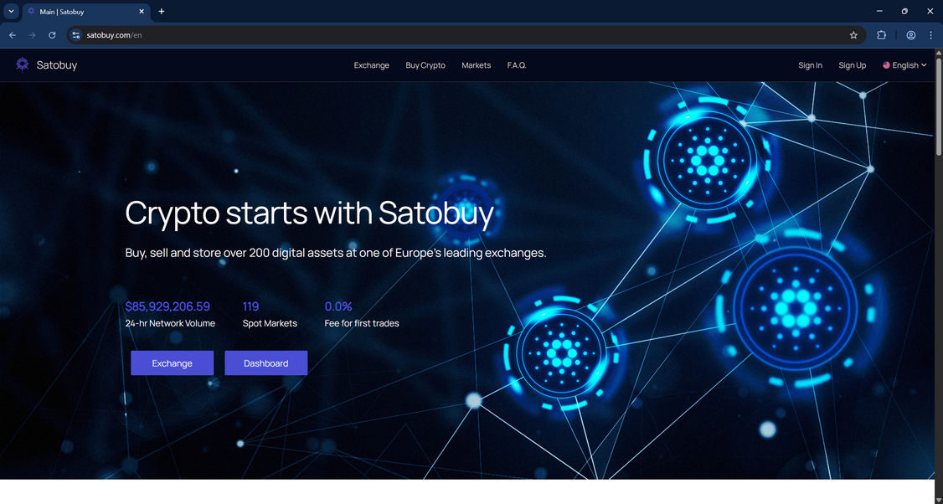Open the Exchange nav menu item

371,65
